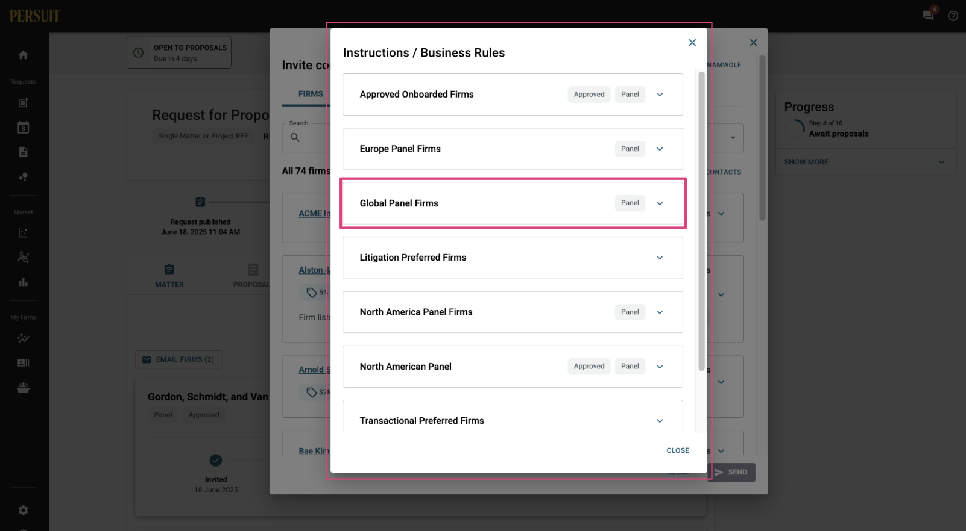966x531 pixels.
Task: Open the scatter chart icon under Market
Action: 23,233
